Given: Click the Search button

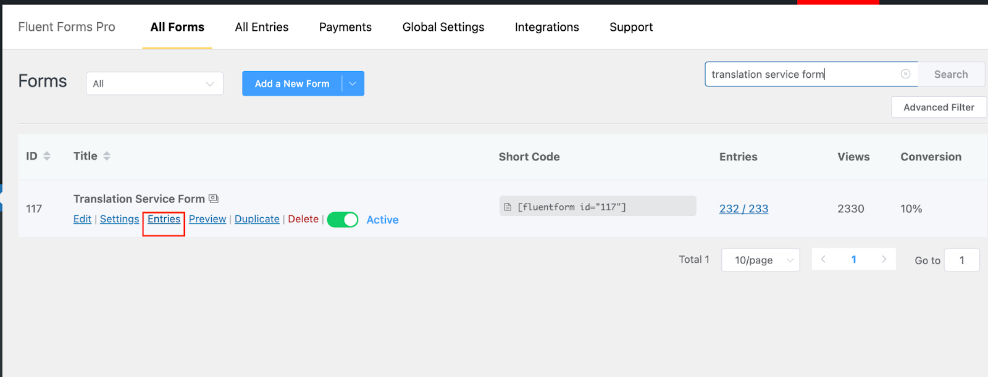Looking at the screenshot, I should pyautogui.click(x=951, y=74).
